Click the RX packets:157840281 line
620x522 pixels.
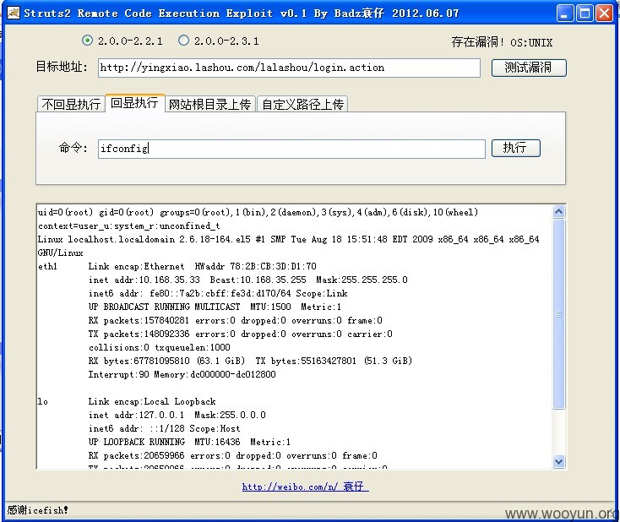click(236, 320)
